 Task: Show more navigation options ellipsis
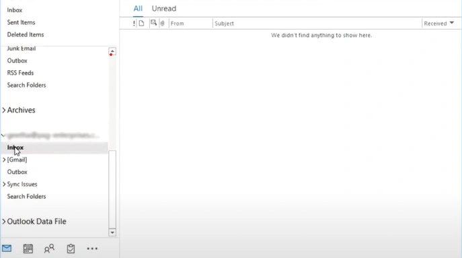(92, 249)
